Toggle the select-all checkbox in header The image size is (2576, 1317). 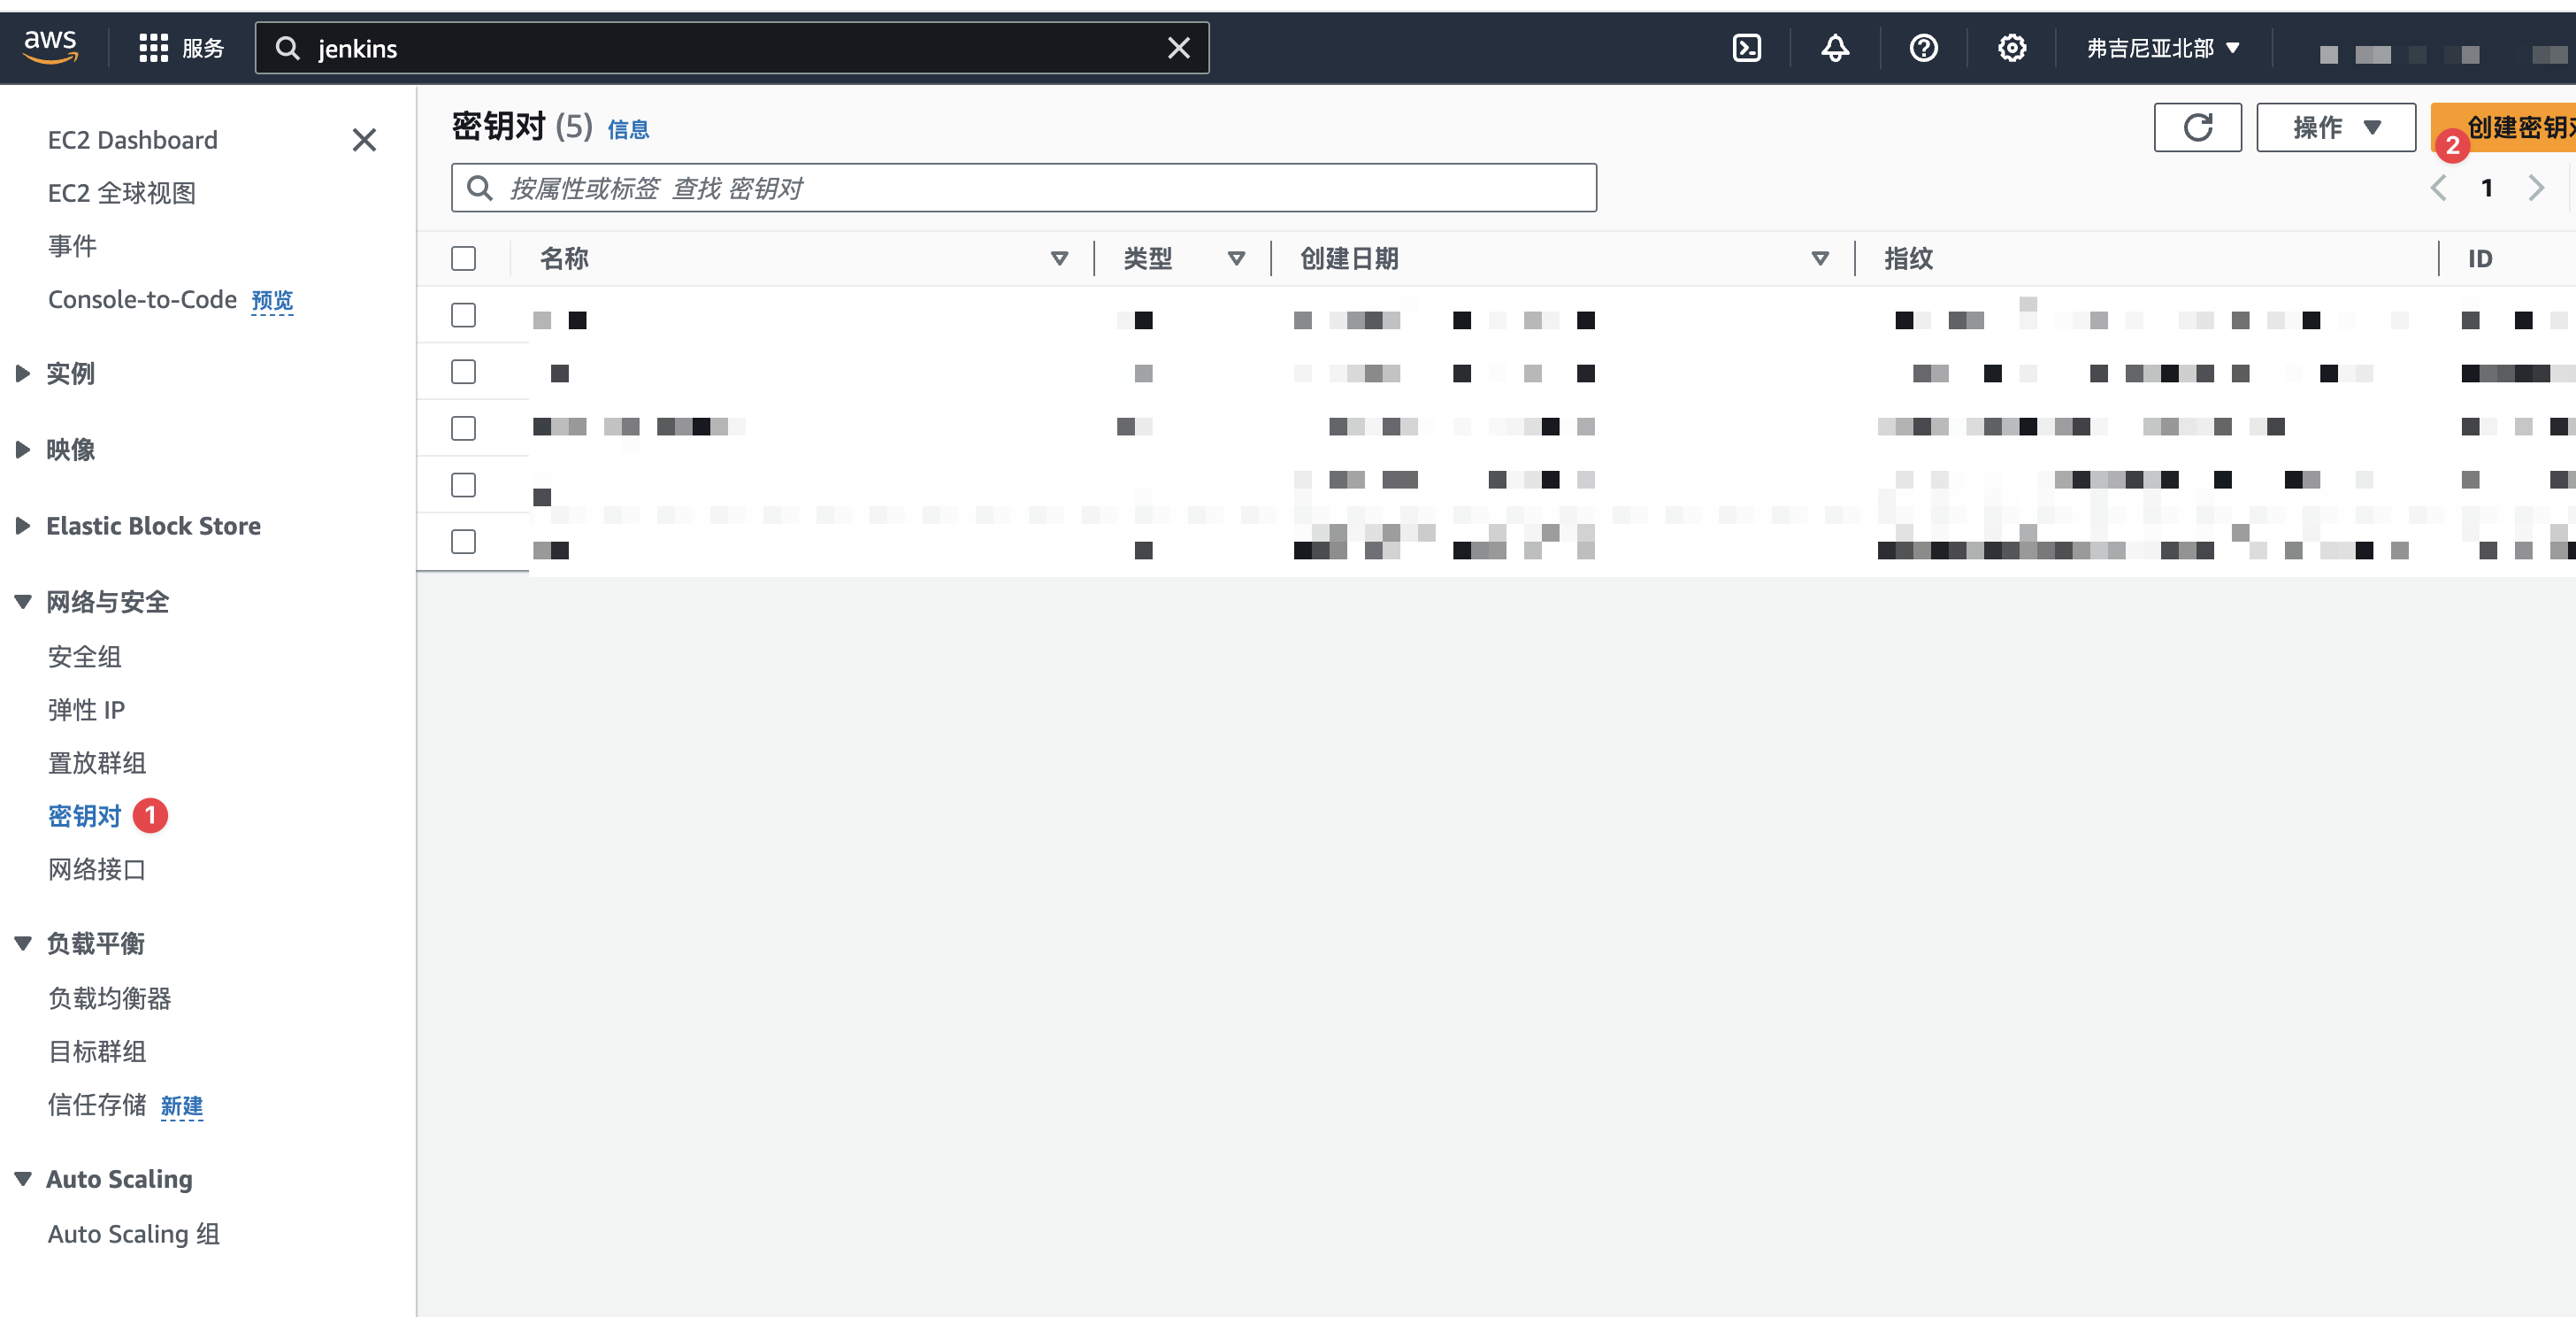point(463,258)
